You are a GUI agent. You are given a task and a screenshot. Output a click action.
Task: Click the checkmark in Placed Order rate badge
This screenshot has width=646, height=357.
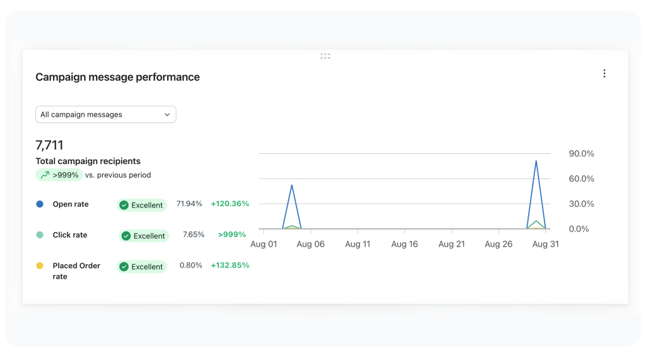124,267
